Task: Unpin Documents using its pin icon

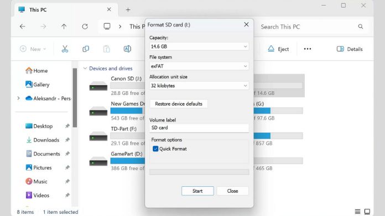Action: [x=67, y=154]
